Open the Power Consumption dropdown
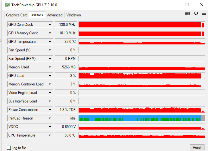Screen dimensions: 208x151 click(x=30, y=110)
